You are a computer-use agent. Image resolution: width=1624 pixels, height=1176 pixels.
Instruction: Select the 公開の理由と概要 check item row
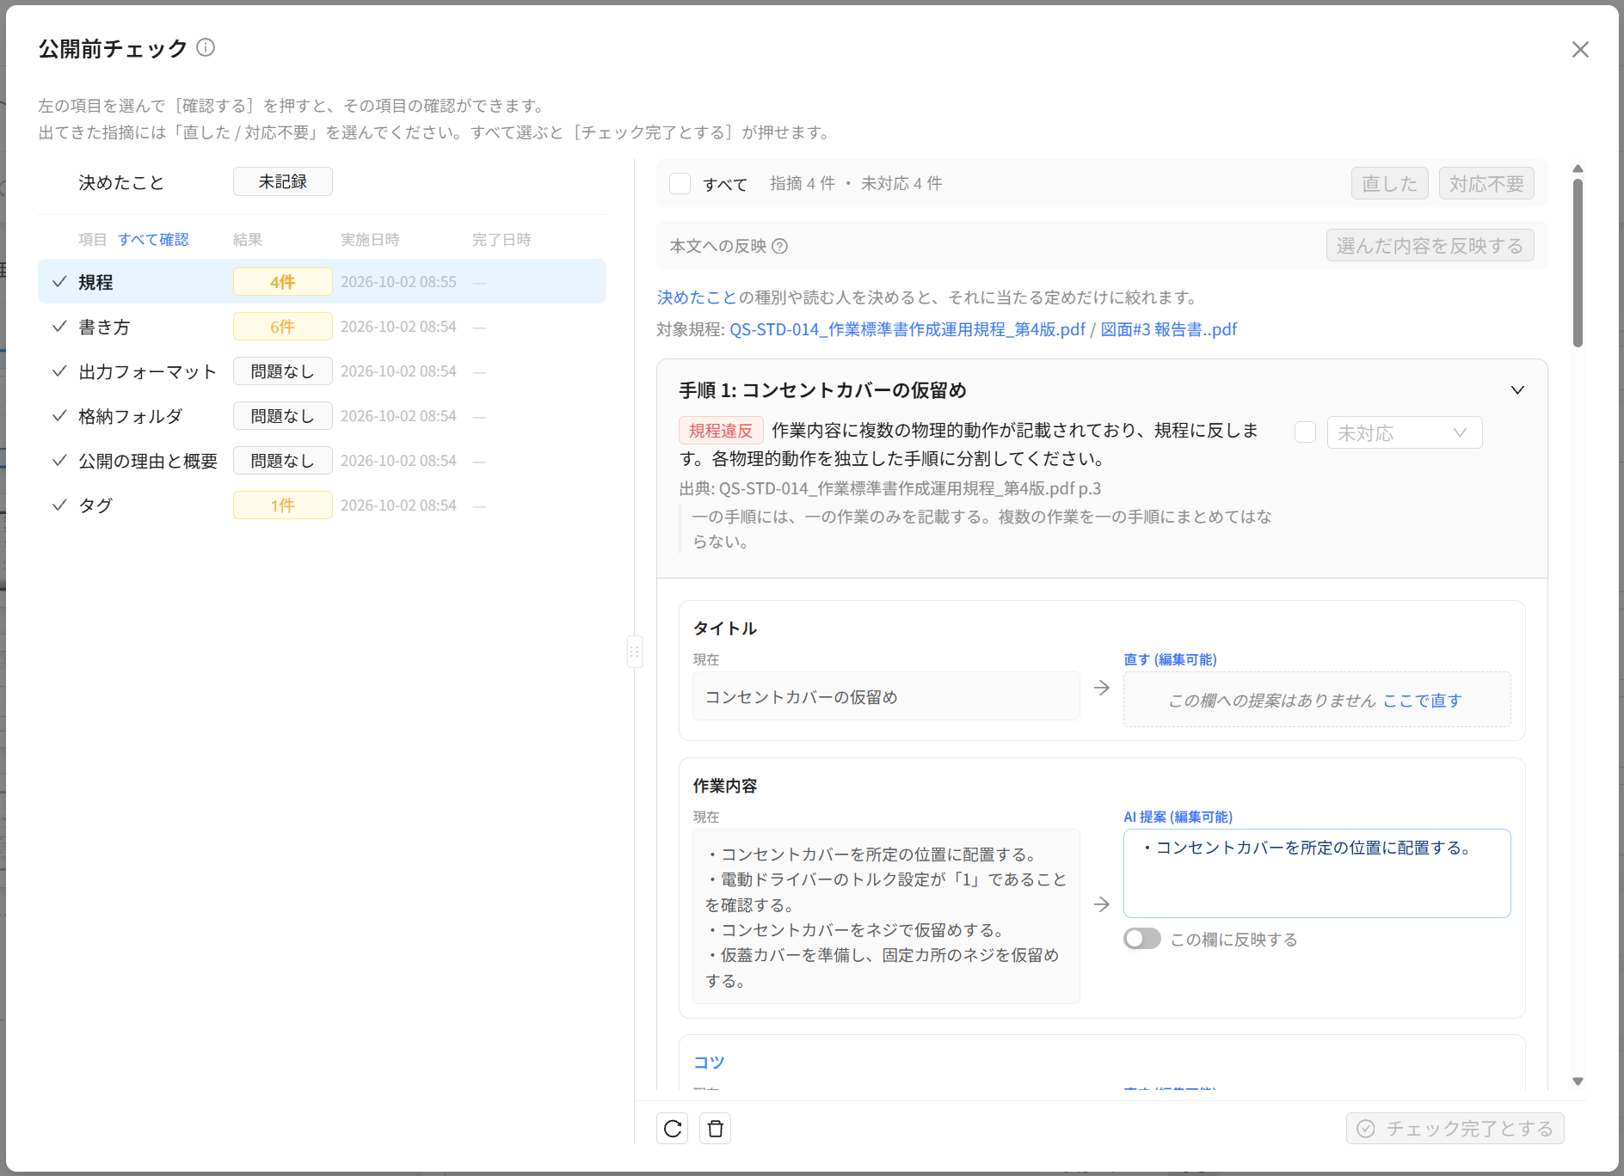tap(322, 461)
